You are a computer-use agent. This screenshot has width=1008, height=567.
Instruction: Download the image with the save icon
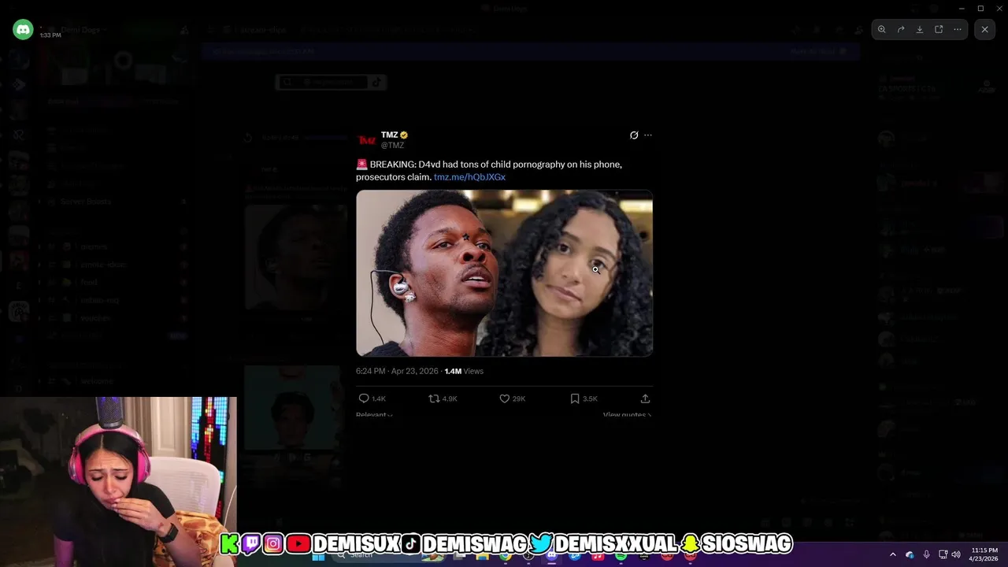[920, 29]
